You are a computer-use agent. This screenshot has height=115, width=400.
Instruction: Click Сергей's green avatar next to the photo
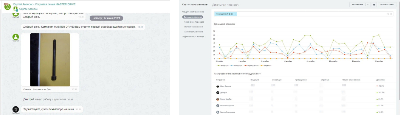[15, 37]
